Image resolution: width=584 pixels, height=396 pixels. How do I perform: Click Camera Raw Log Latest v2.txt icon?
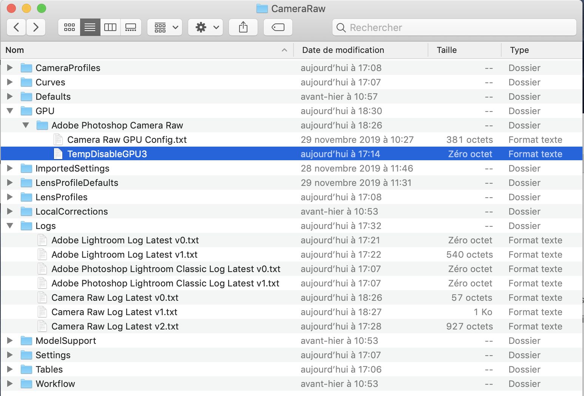coord(42,326)
